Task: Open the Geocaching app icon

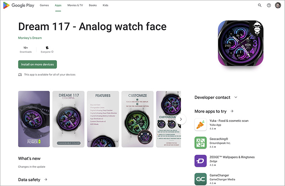Action: point(201,143)
